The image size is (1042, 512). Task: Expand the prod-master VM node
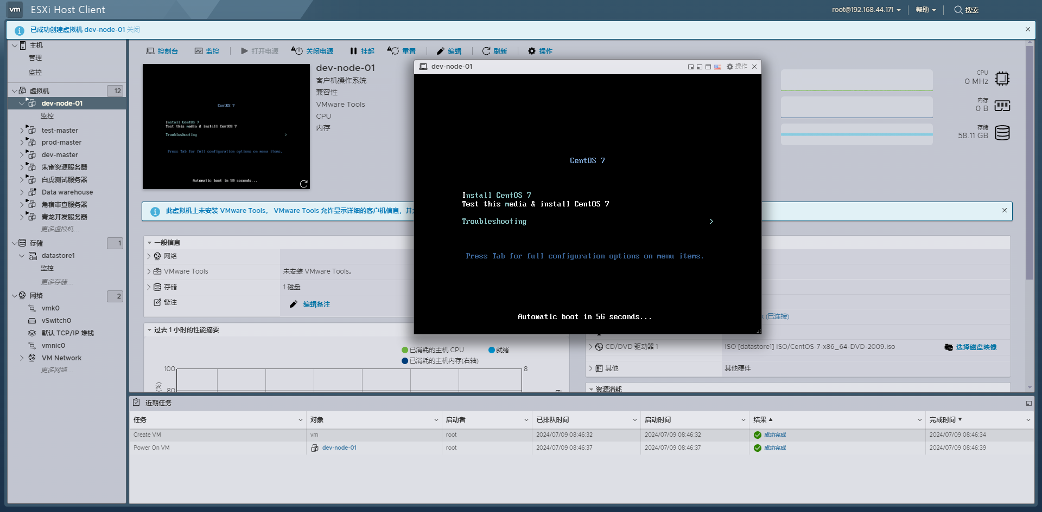coord(22,142)
